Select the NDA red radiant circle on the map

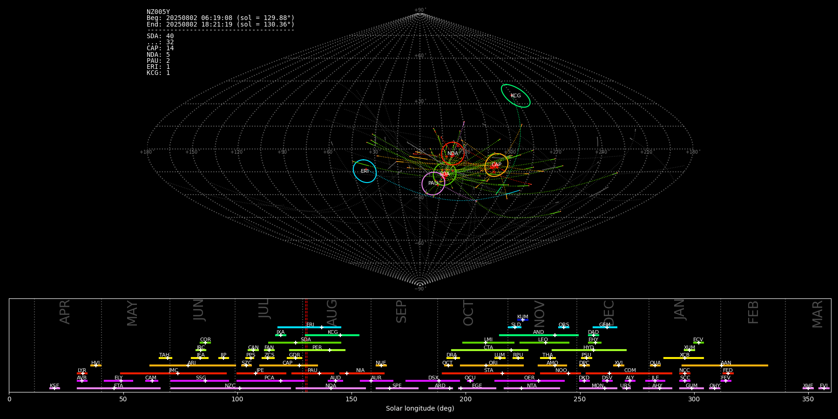453,154
